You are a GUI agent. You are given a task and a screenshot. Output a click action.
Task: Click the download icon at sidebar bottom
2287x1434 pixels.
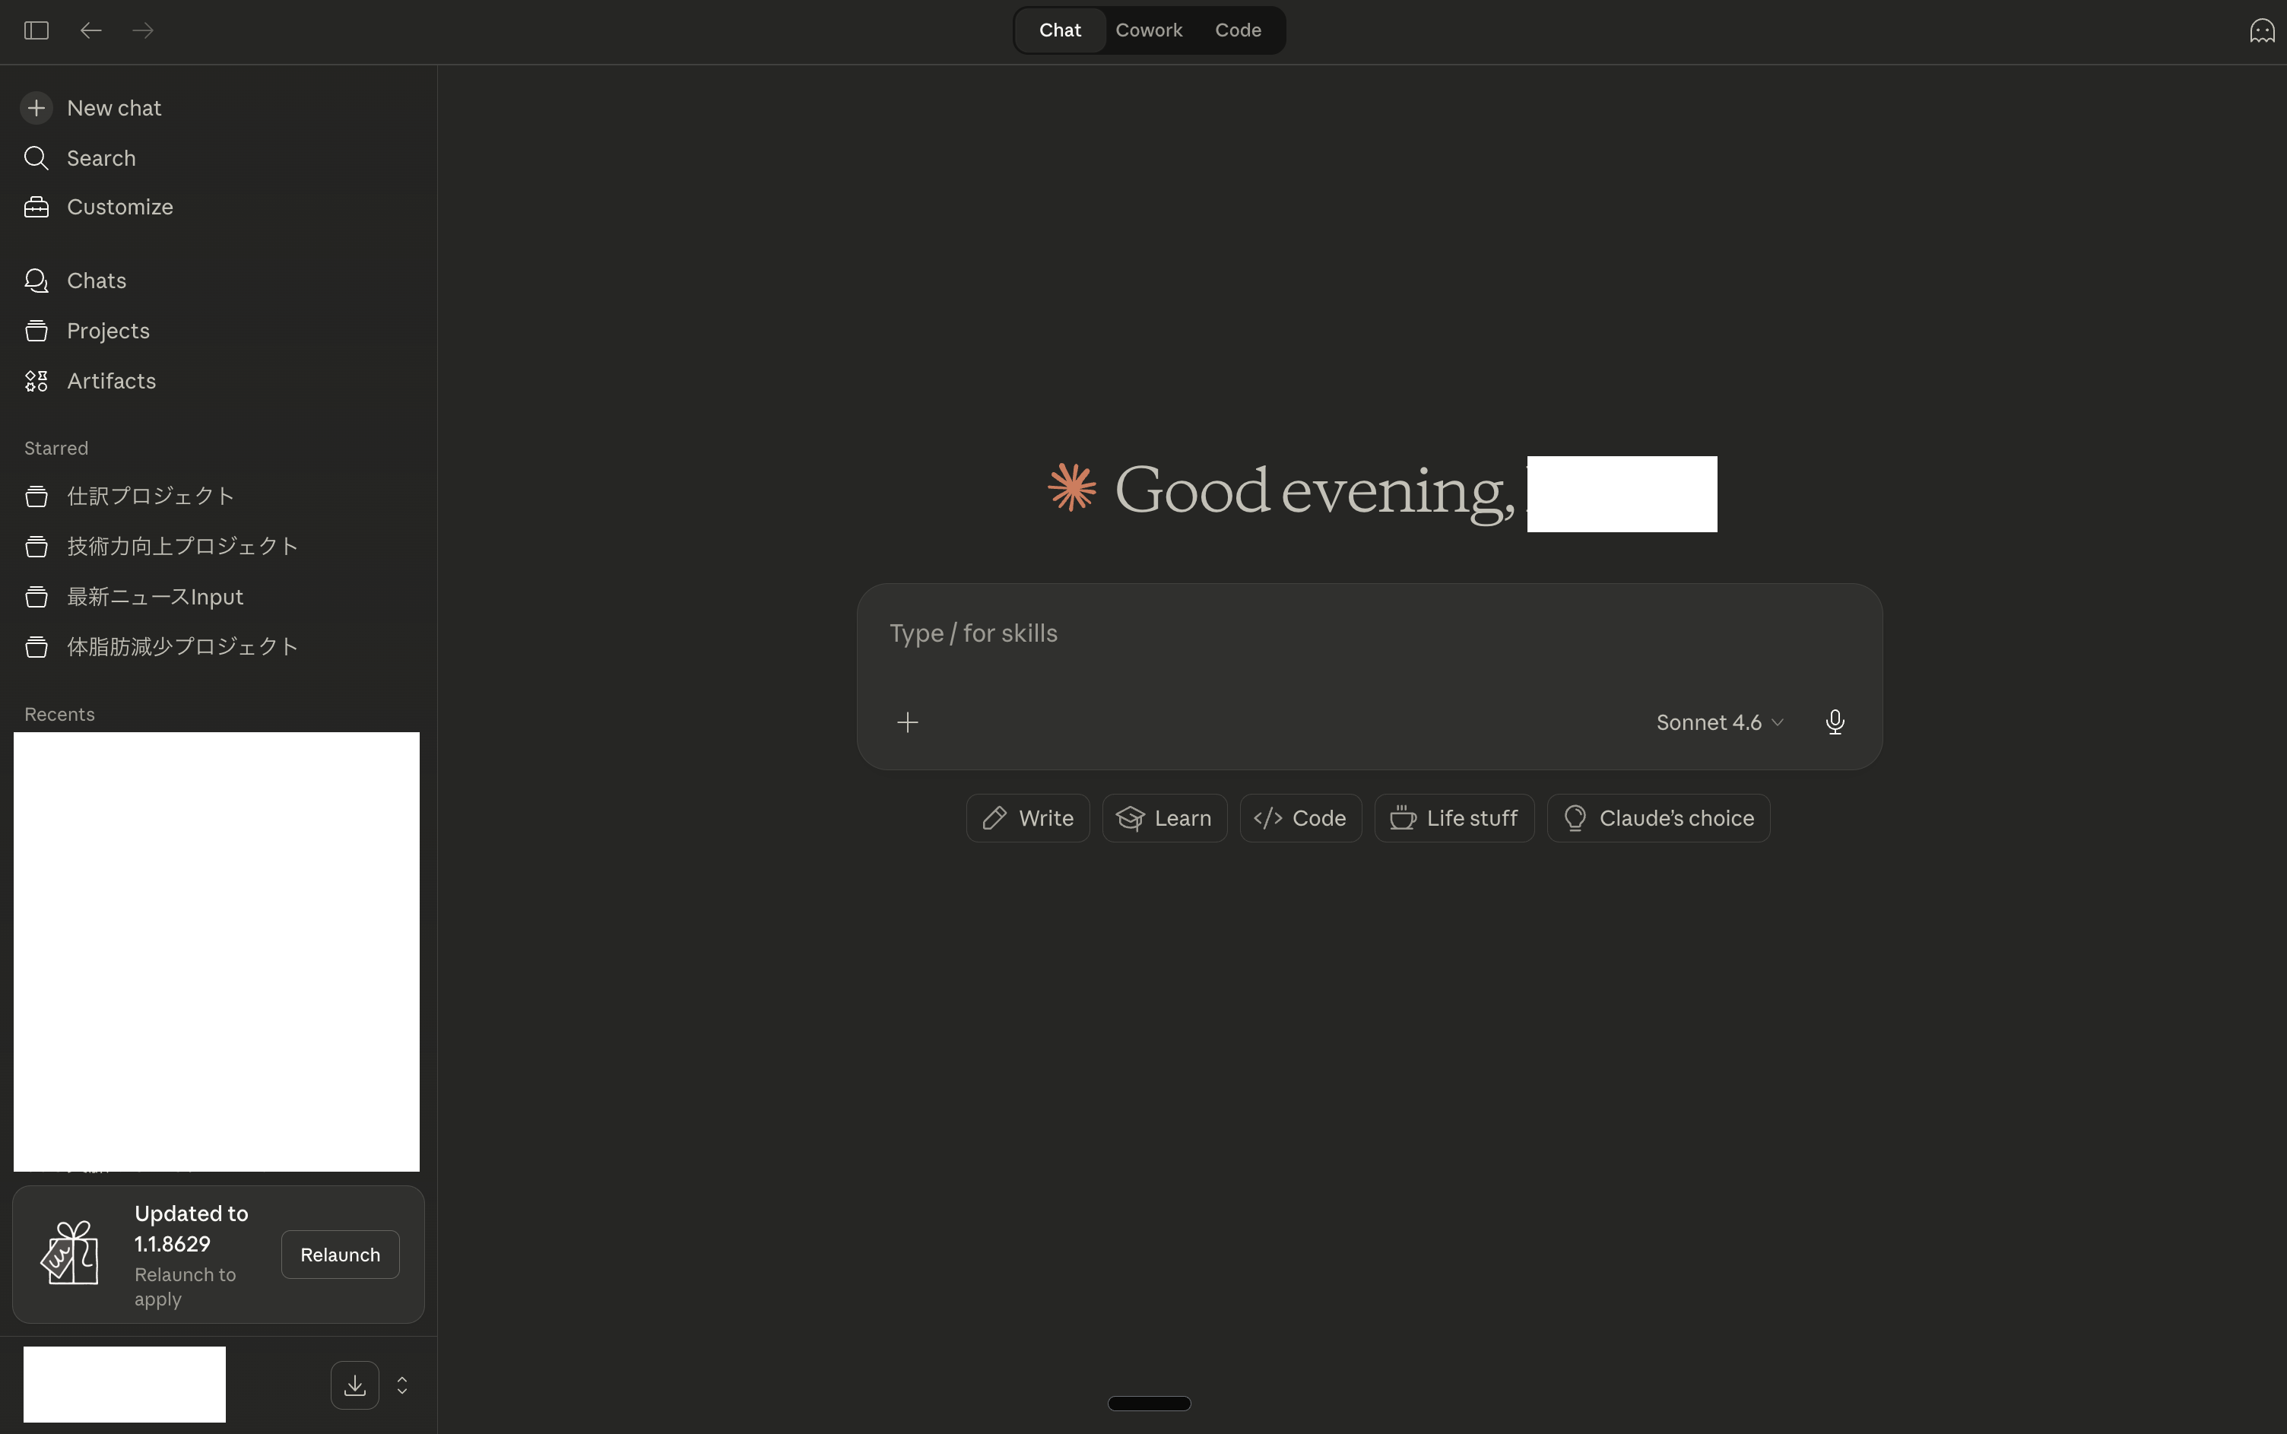click(354, 1385)
